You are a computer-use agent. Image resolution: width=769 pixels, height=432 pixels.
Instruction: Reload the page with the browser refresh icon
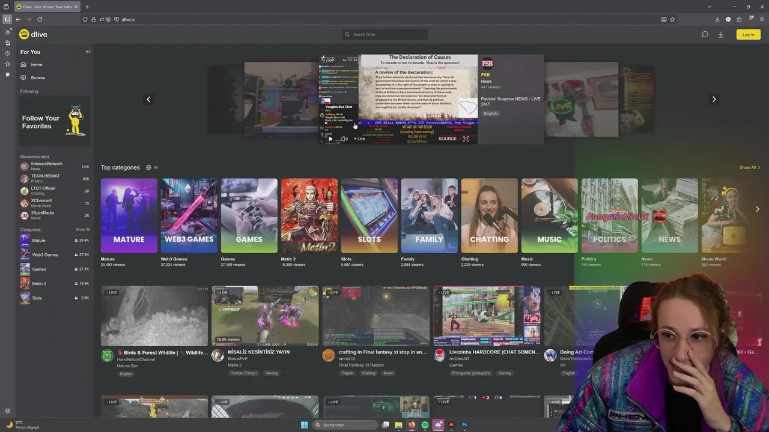point(40,19)
